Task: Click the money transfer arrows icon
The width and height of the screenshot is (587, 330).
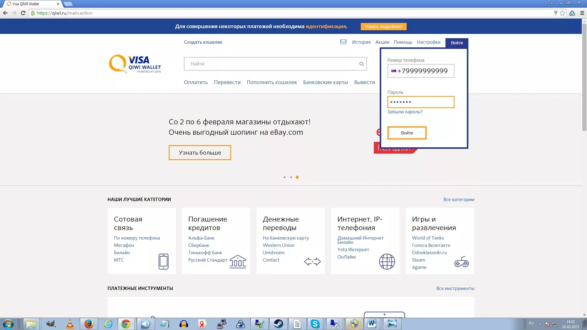Action: [x=312, y=262]
